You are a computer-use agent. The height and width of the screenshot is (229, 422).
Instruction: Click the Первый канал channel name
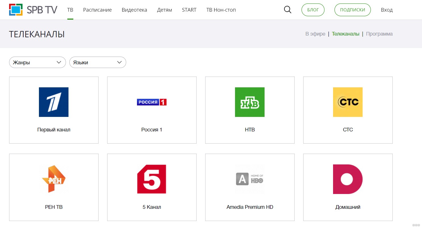click(54, 130)
